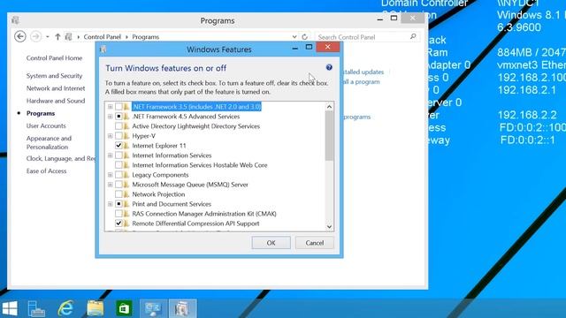The image size is (566, 318).
Task: Click the features list scrollbar thumb
Action: coord(329,135)
